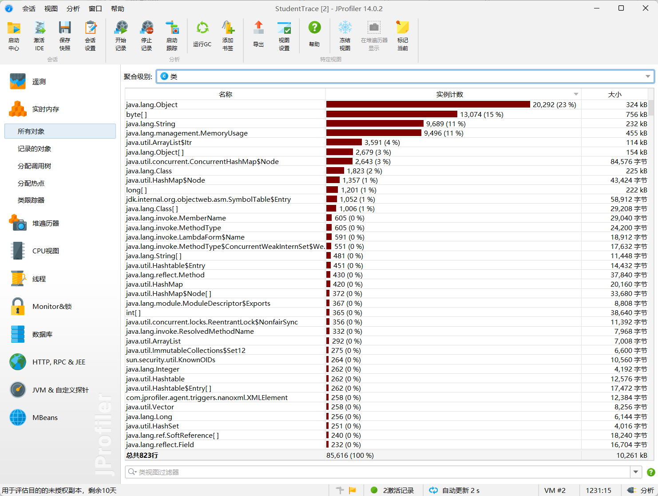The image size is (658, 496).
Task: Select Recorded Objects (记录的对象) view
Action: click(x=34, y=148)
